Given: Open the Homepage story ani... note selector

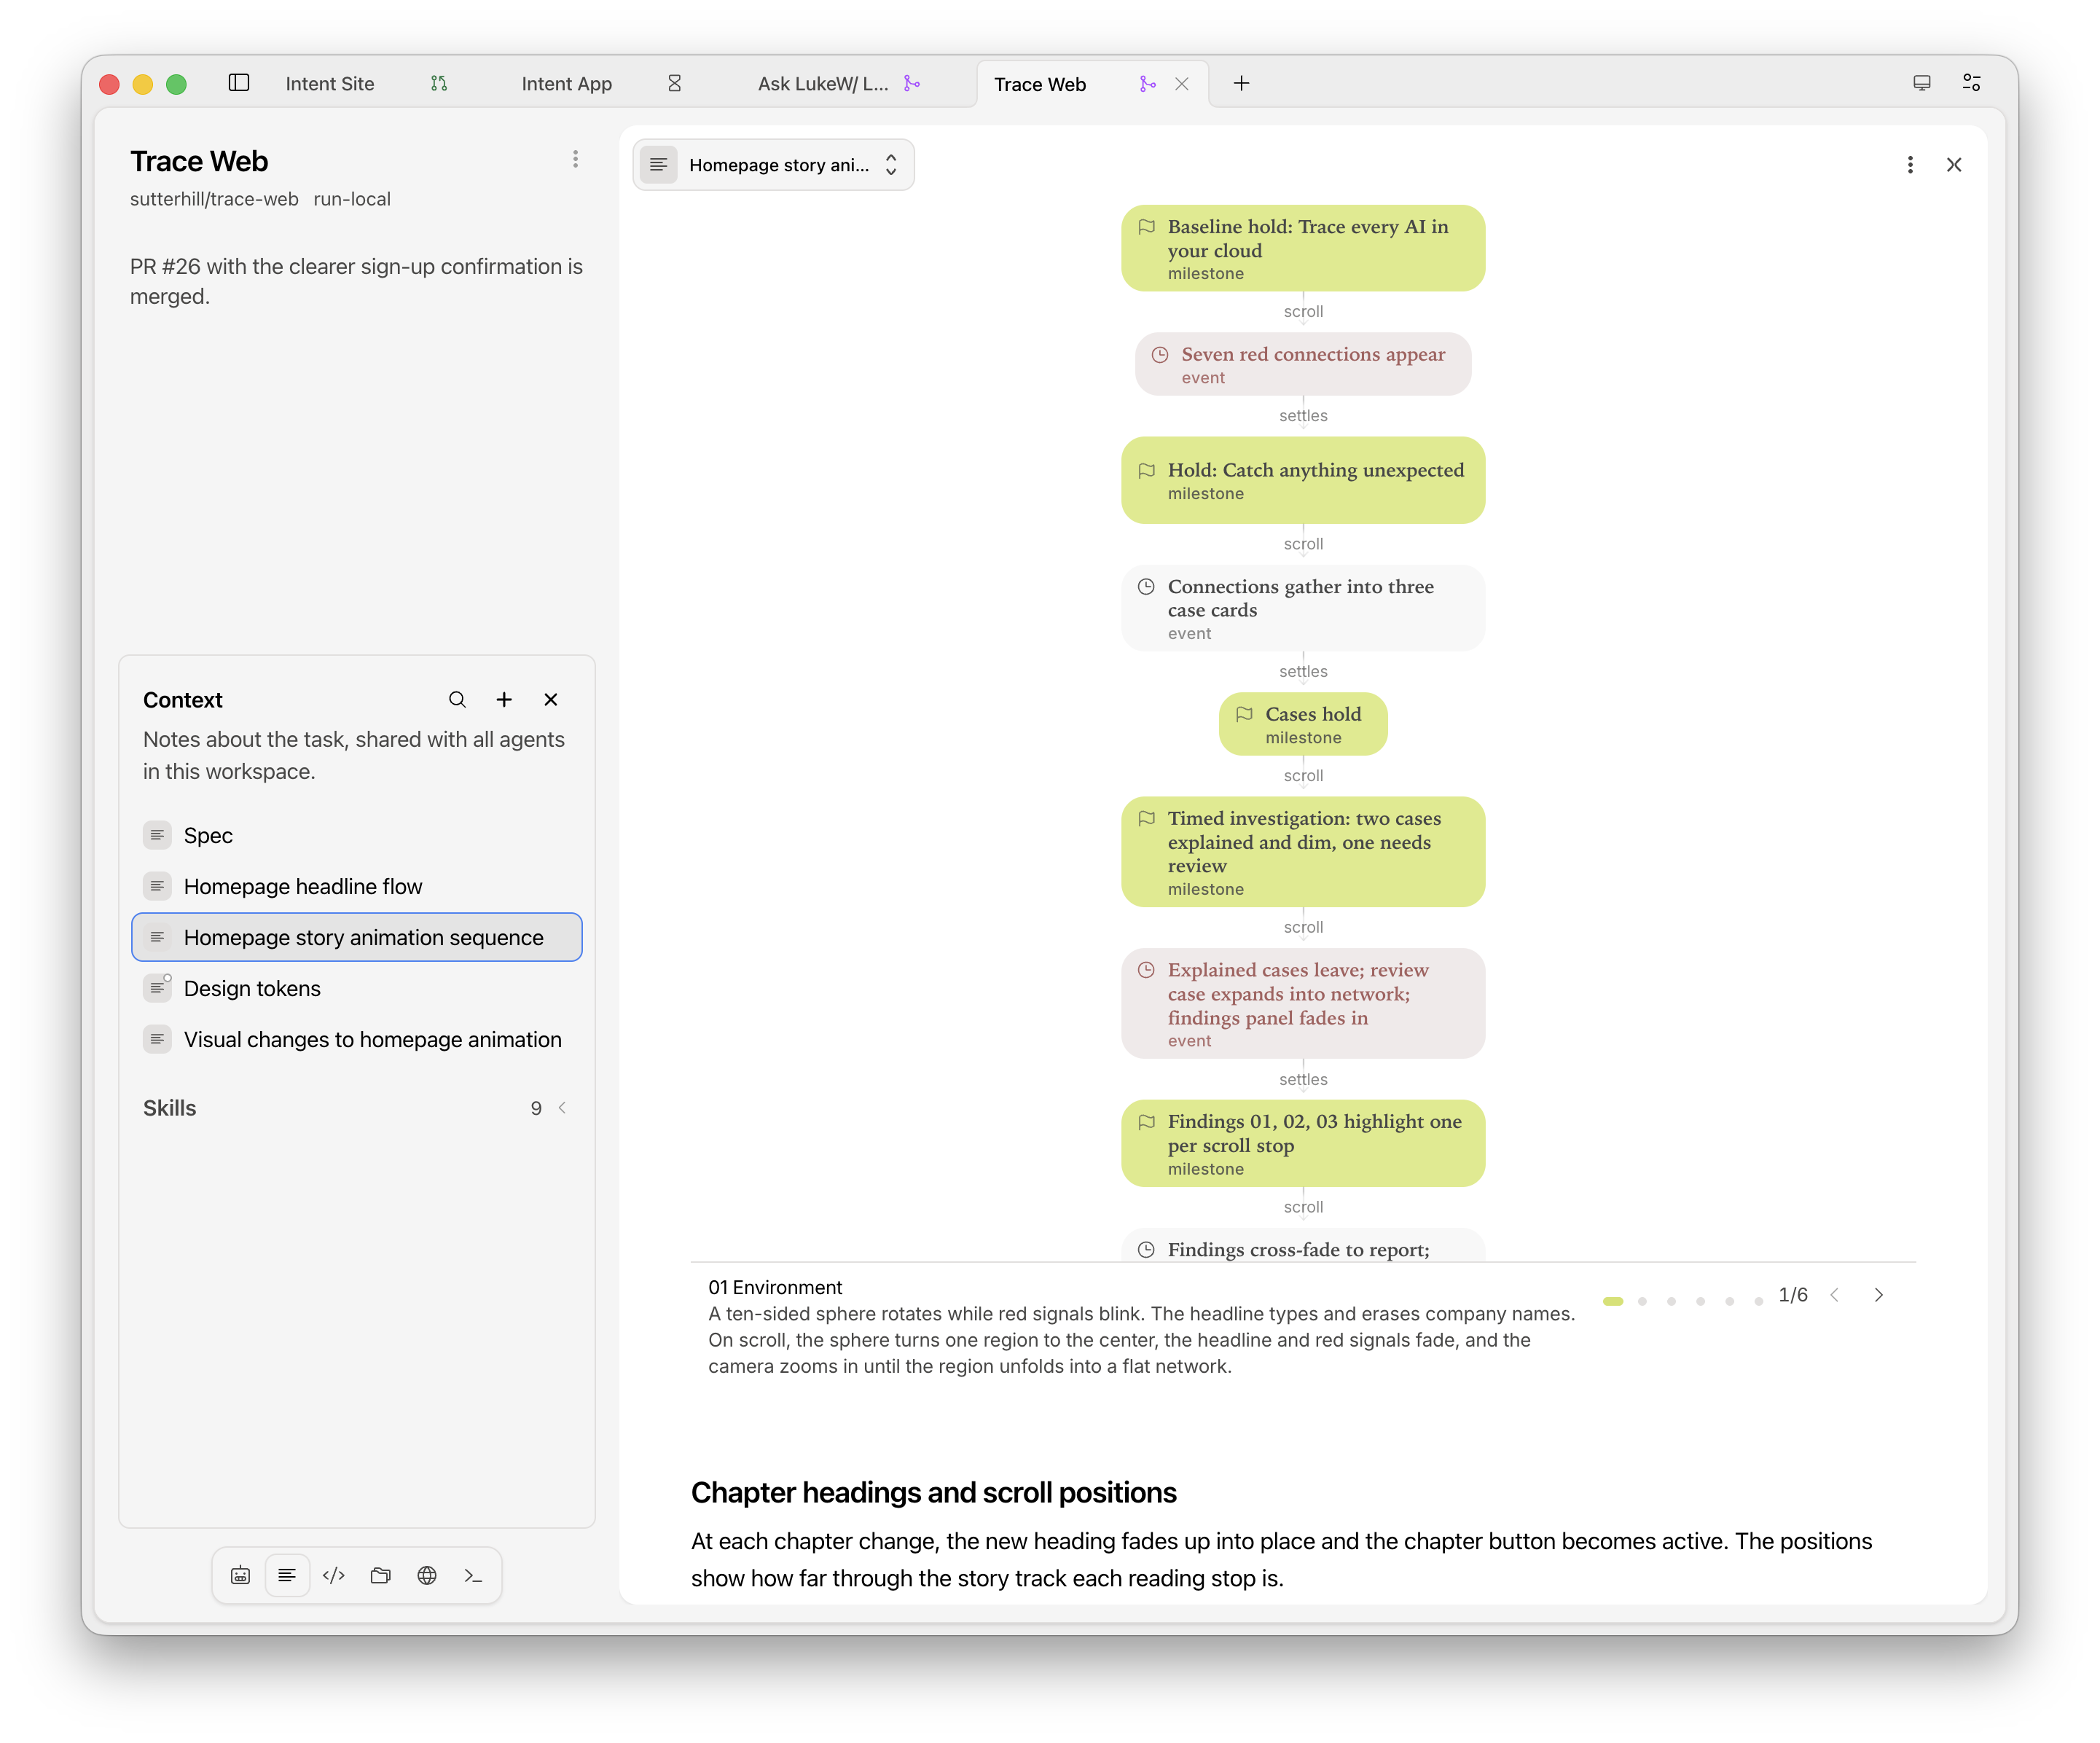Looking at the screenshot, I should click(773, 165).
